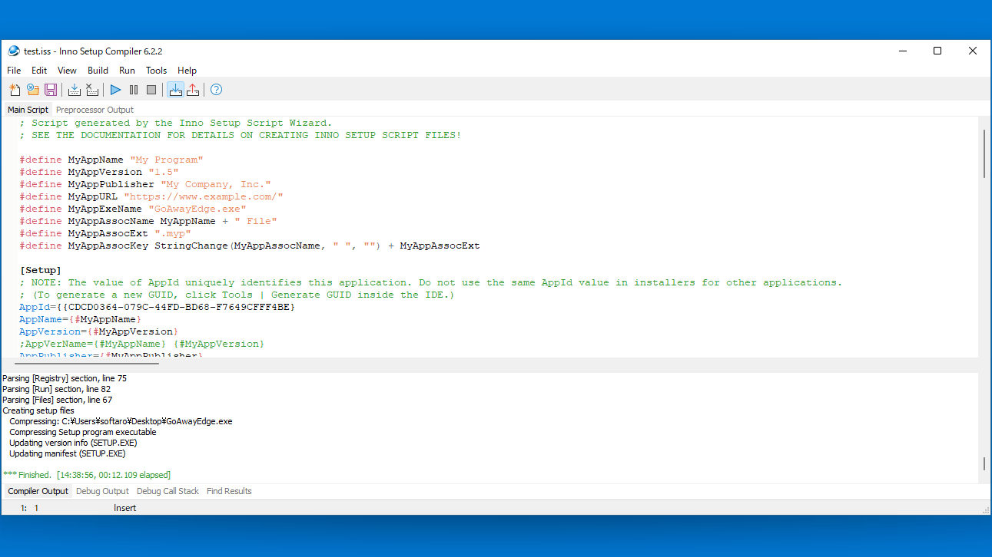Open Help with the question mark icon
The height and width of the screenshot is (557, 992).
(x=217, y=90)
